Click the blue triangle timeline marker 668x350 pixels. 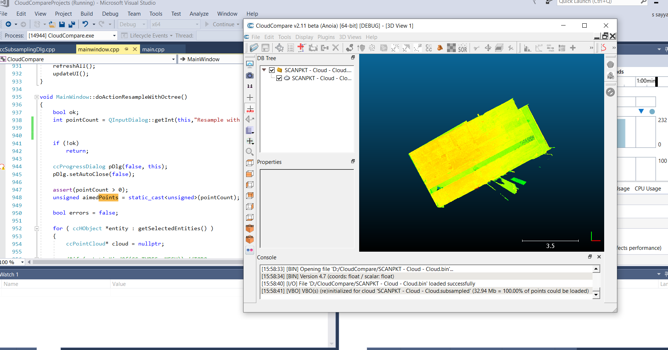click(x=641, y=111)
